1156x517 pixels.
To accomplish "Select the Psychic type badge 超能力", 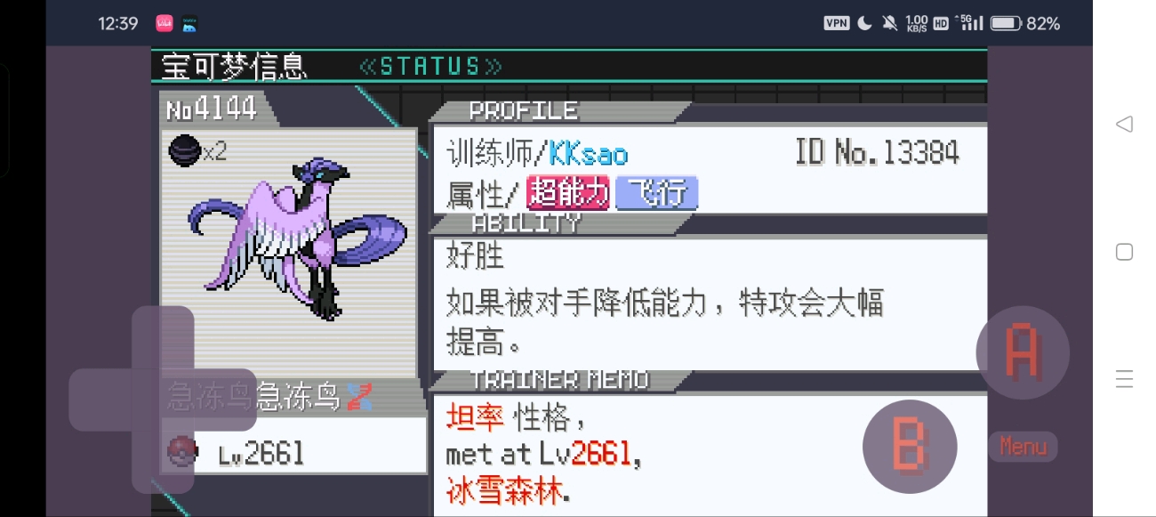I will tap(568, 192).
